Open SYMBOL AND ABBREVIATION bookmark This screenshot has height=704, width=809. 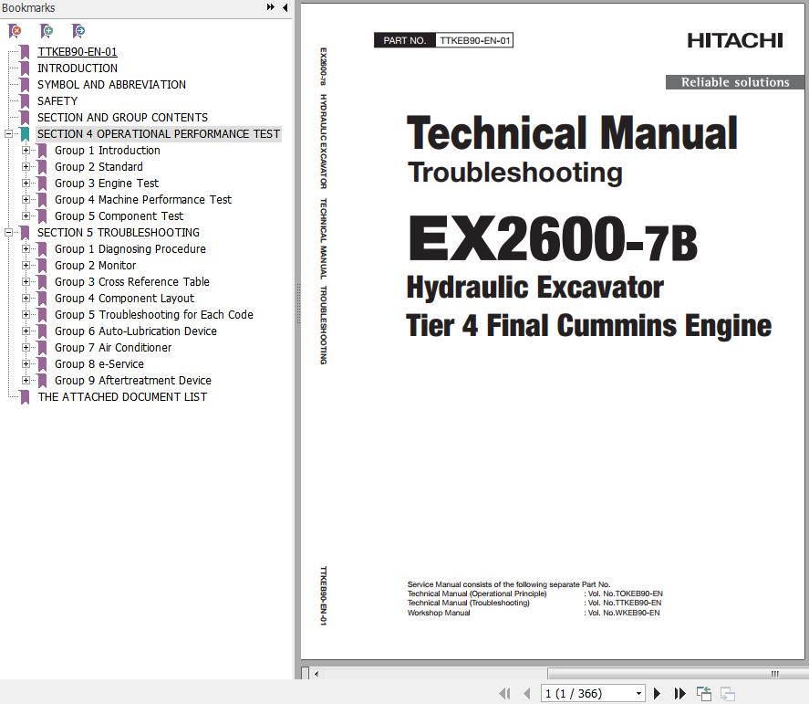click(111, 85)
